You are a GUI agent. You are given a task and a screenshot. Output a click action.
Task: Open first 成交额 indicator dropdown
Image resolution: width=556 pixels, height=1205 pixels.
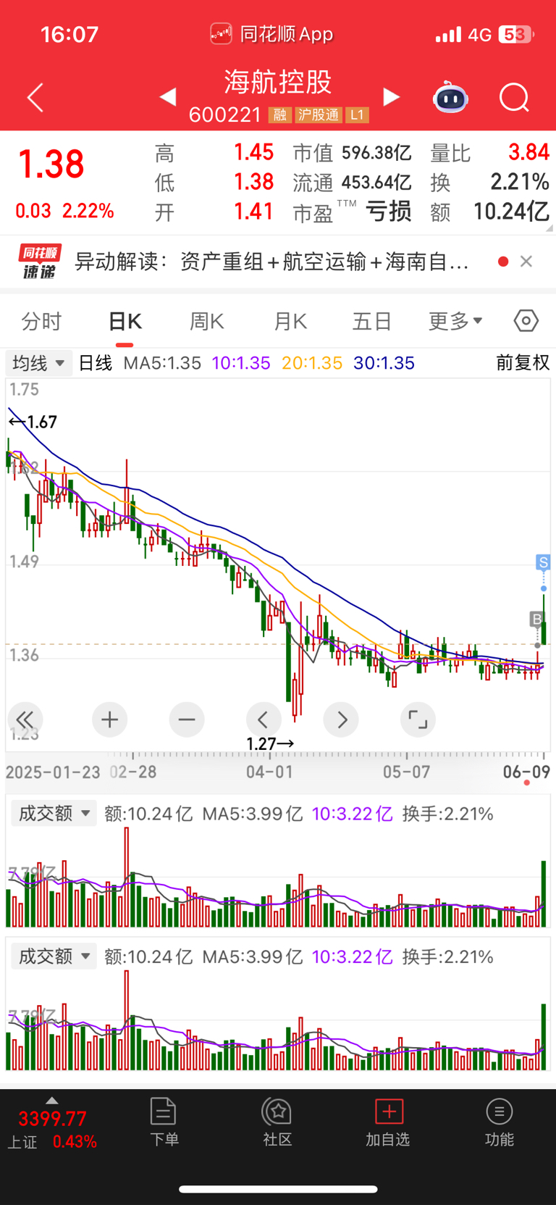[x=54, y=814]
